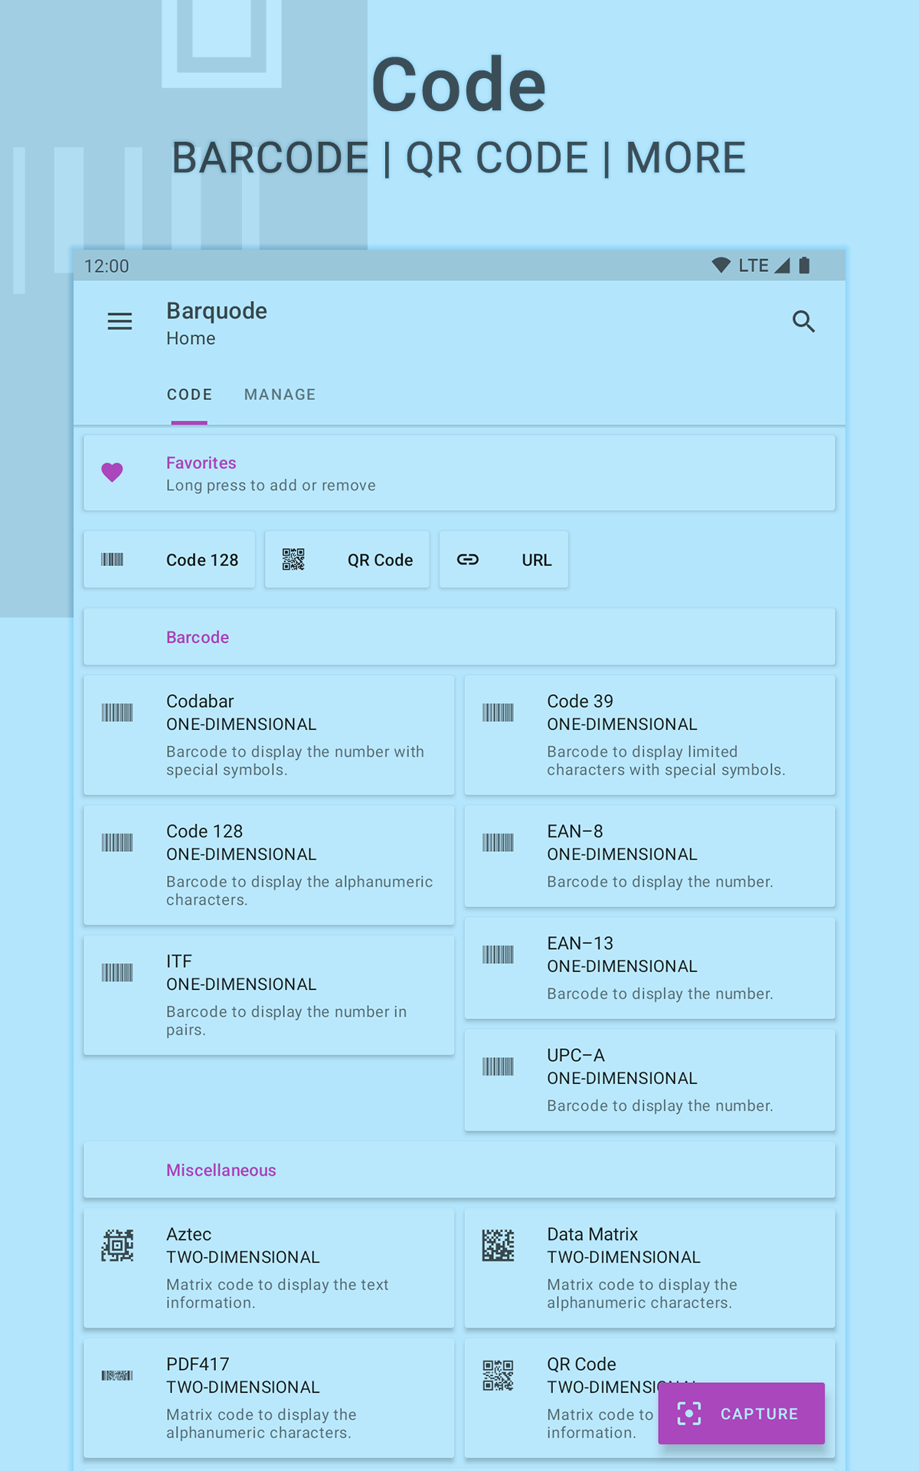Tap the ITF barcode icon
The height and width of the screenshot is (1471, 919).
117,973
